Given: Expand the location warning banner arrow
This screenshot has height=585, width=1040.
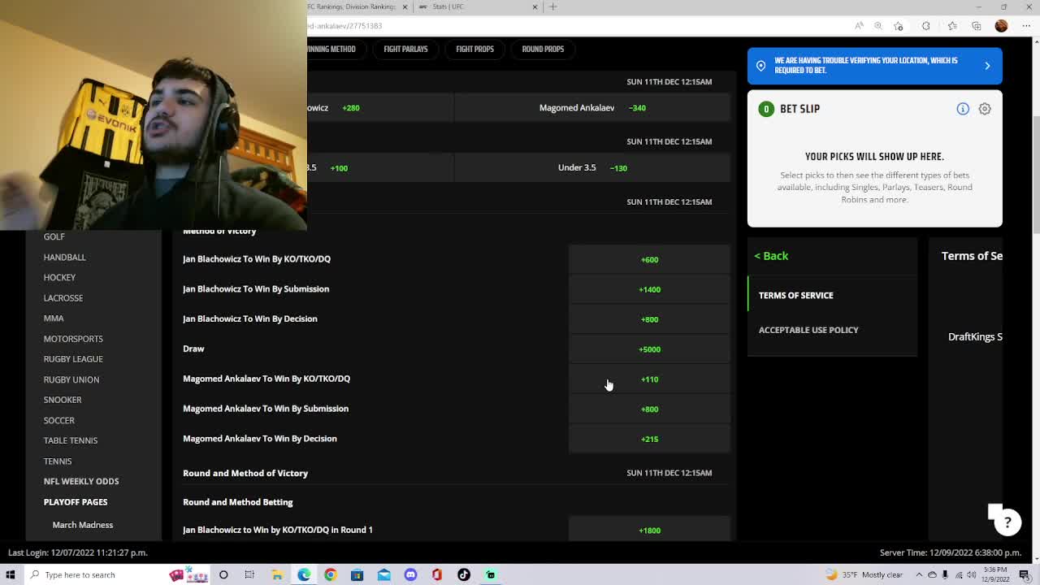Looking at the screenshot, I should pyautogui.click(x=987, y=66).
